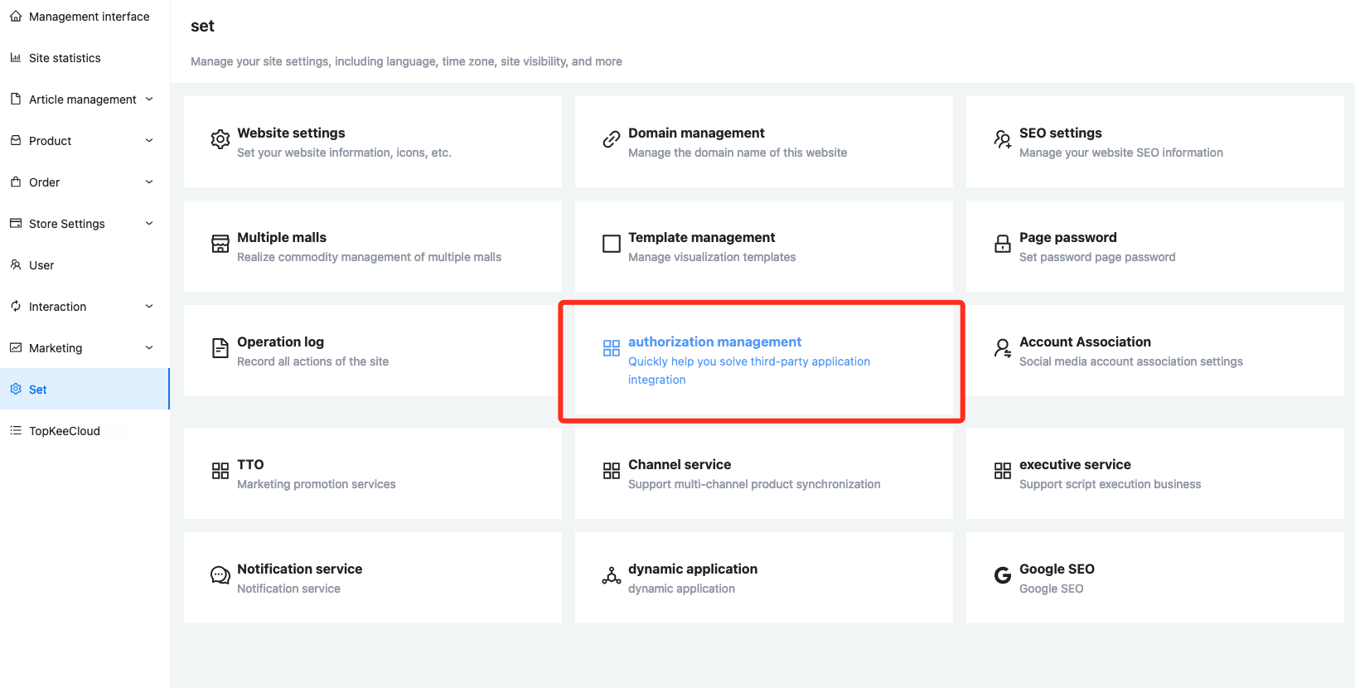The width and height of the screenshot is (1355, 688).
Task: Click the Website settings gear icon
Action: coord(220,140)
